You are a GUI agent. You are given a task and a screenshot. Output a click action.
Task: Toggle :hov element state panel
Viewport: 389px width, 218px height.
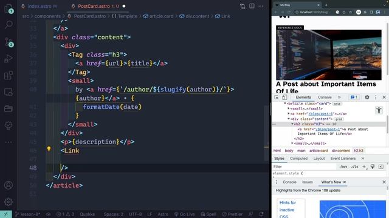[x=343, y=167]
